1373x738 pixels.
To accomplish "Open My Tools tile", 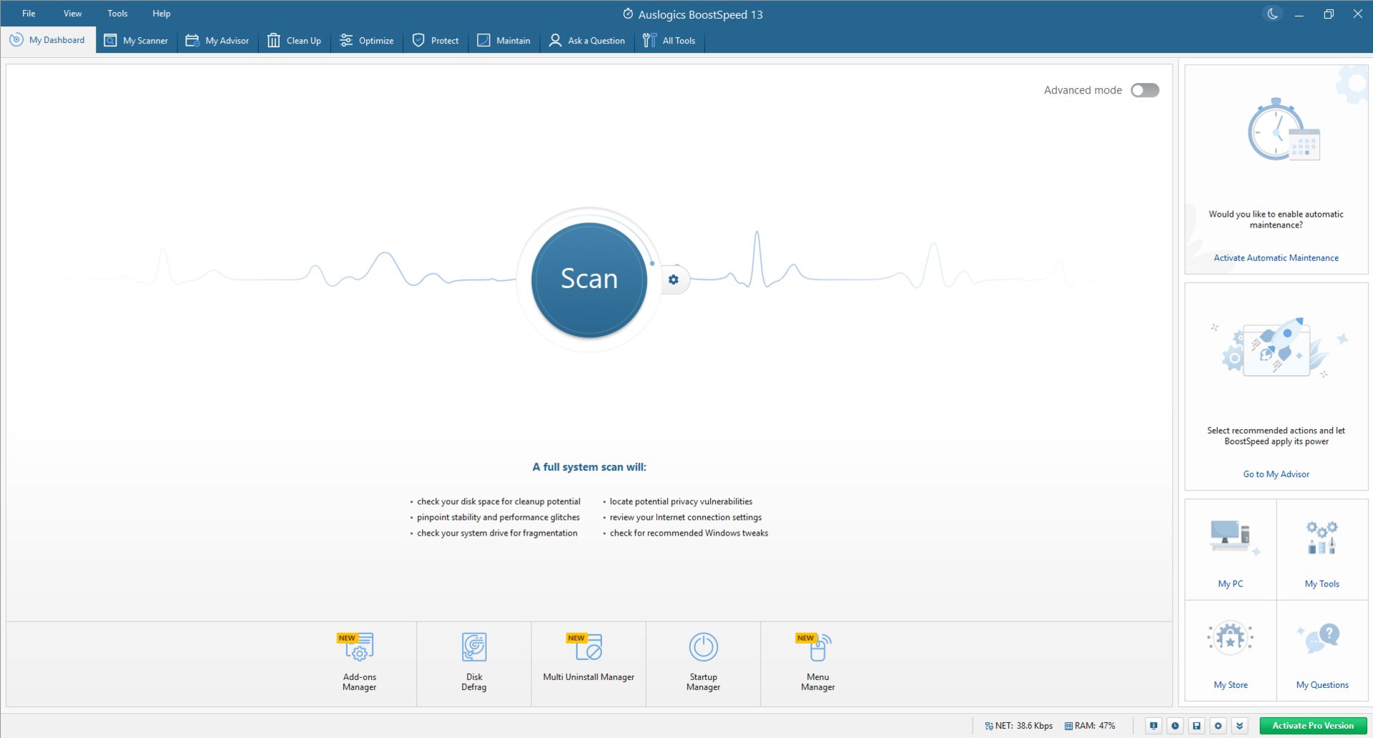I will coord(1322,550).
